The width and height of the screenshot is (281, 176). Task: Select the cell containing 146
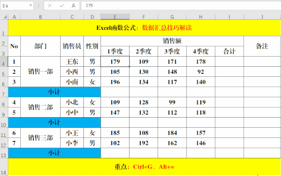click(x=201, y=143)
